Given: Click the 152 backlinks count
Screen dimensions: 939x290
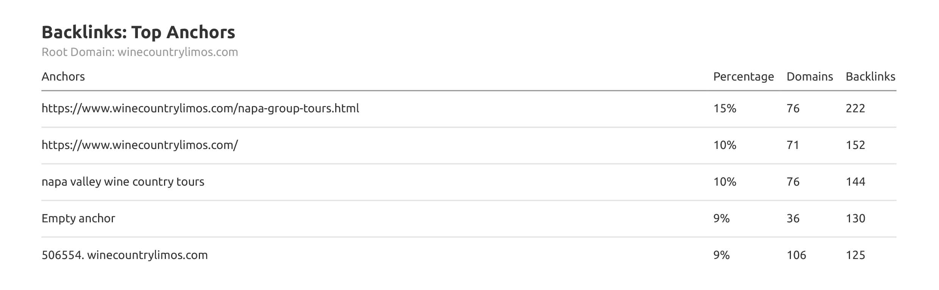Looking at the screenshot, I should (x=855, y=145).
